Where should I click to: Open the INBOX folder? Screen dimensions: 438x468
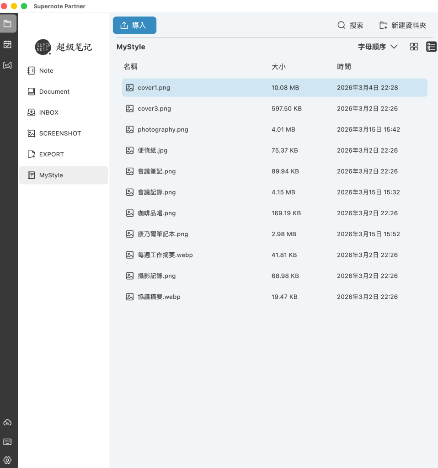pyautogui.click(x=64, y=112)
